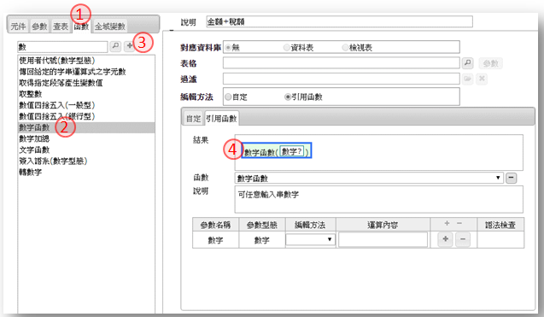Click 運算內容 column header
544x317 pixels.
383,225
